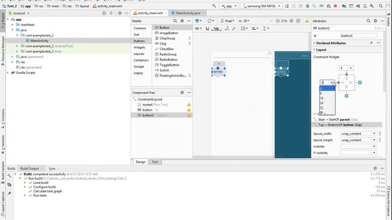Select the Common palette category
392x220 pixels.
coord(140,28)
